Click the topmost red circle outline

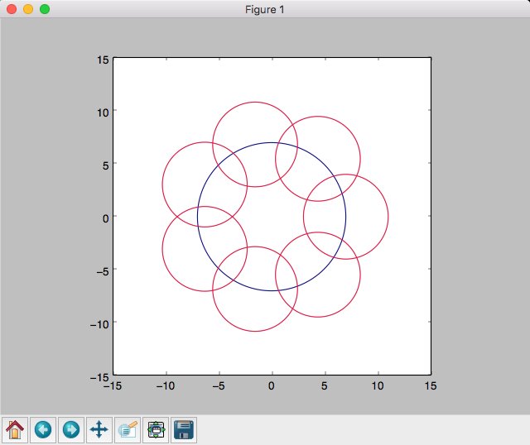(x=255, y=103)
